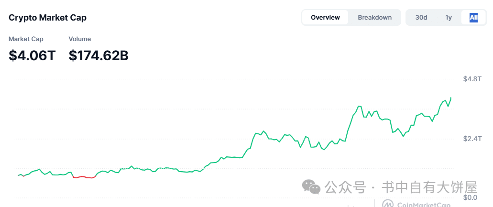493x207 pixels.
Task: Click the $4.06T market cap value
Action: pos(32,55)
